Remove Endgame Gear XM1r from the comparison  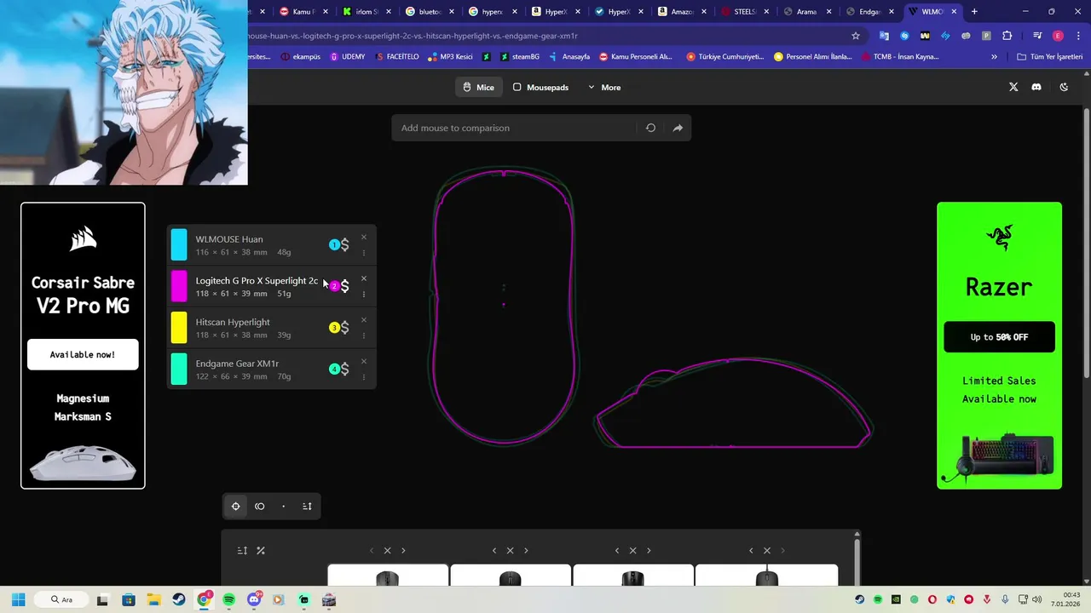click(x=364, y=361)
